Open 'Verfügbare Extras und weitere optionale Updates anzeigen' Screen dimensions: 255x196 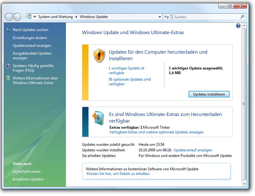tap(156, 132)
